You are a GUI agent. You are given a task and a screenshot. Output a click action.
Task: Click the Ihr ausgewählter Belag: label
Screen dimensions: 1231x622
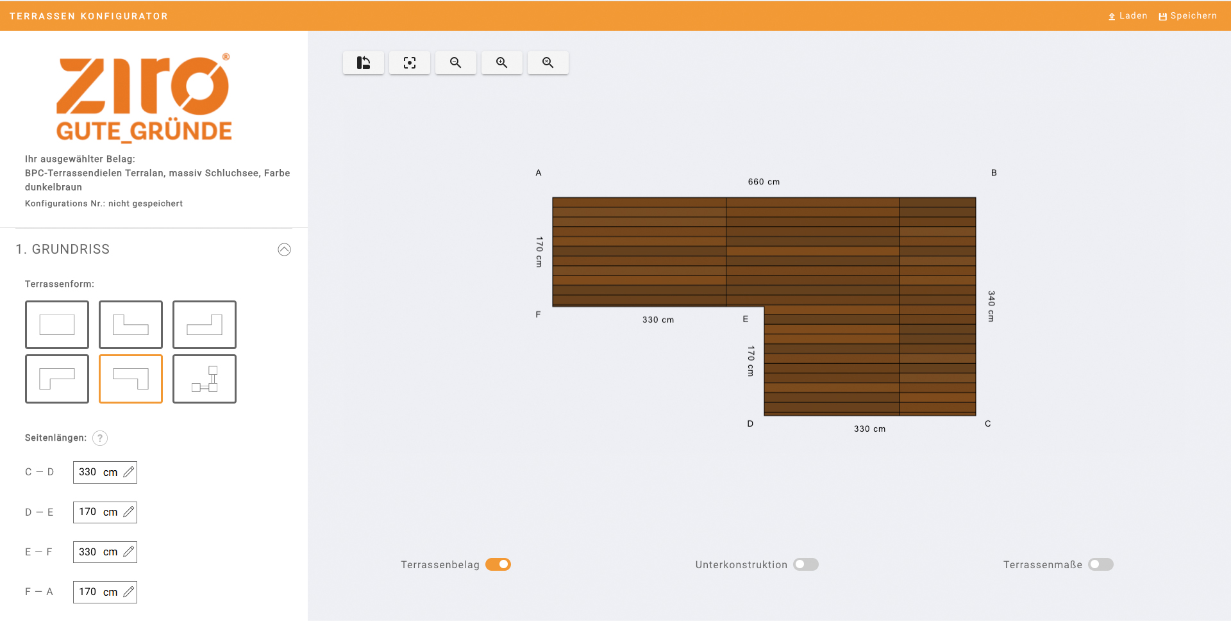pos(80,159)
